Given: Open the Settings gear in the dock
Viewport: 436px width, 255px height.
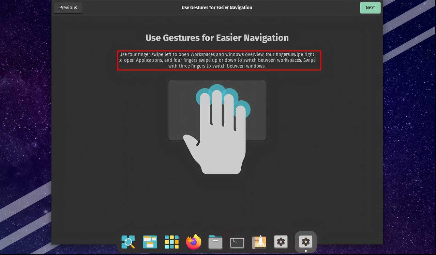Looking at the screenshot, I should tap(281, 242).
